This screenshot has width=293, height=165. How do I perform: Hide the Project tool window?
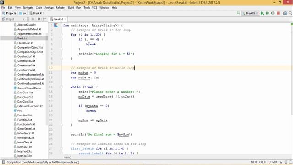(45, 19)
